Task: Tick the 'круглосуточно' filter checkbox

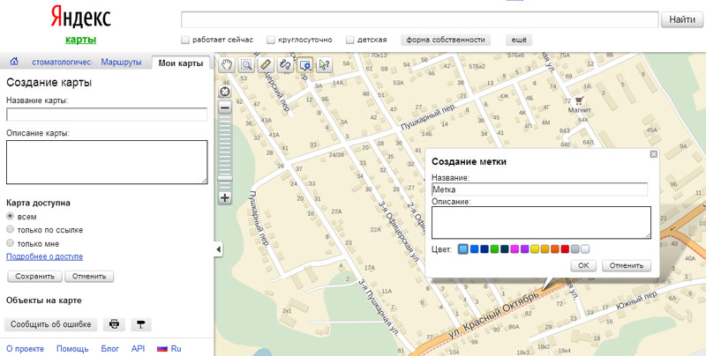Action: (x=270, y=40)
